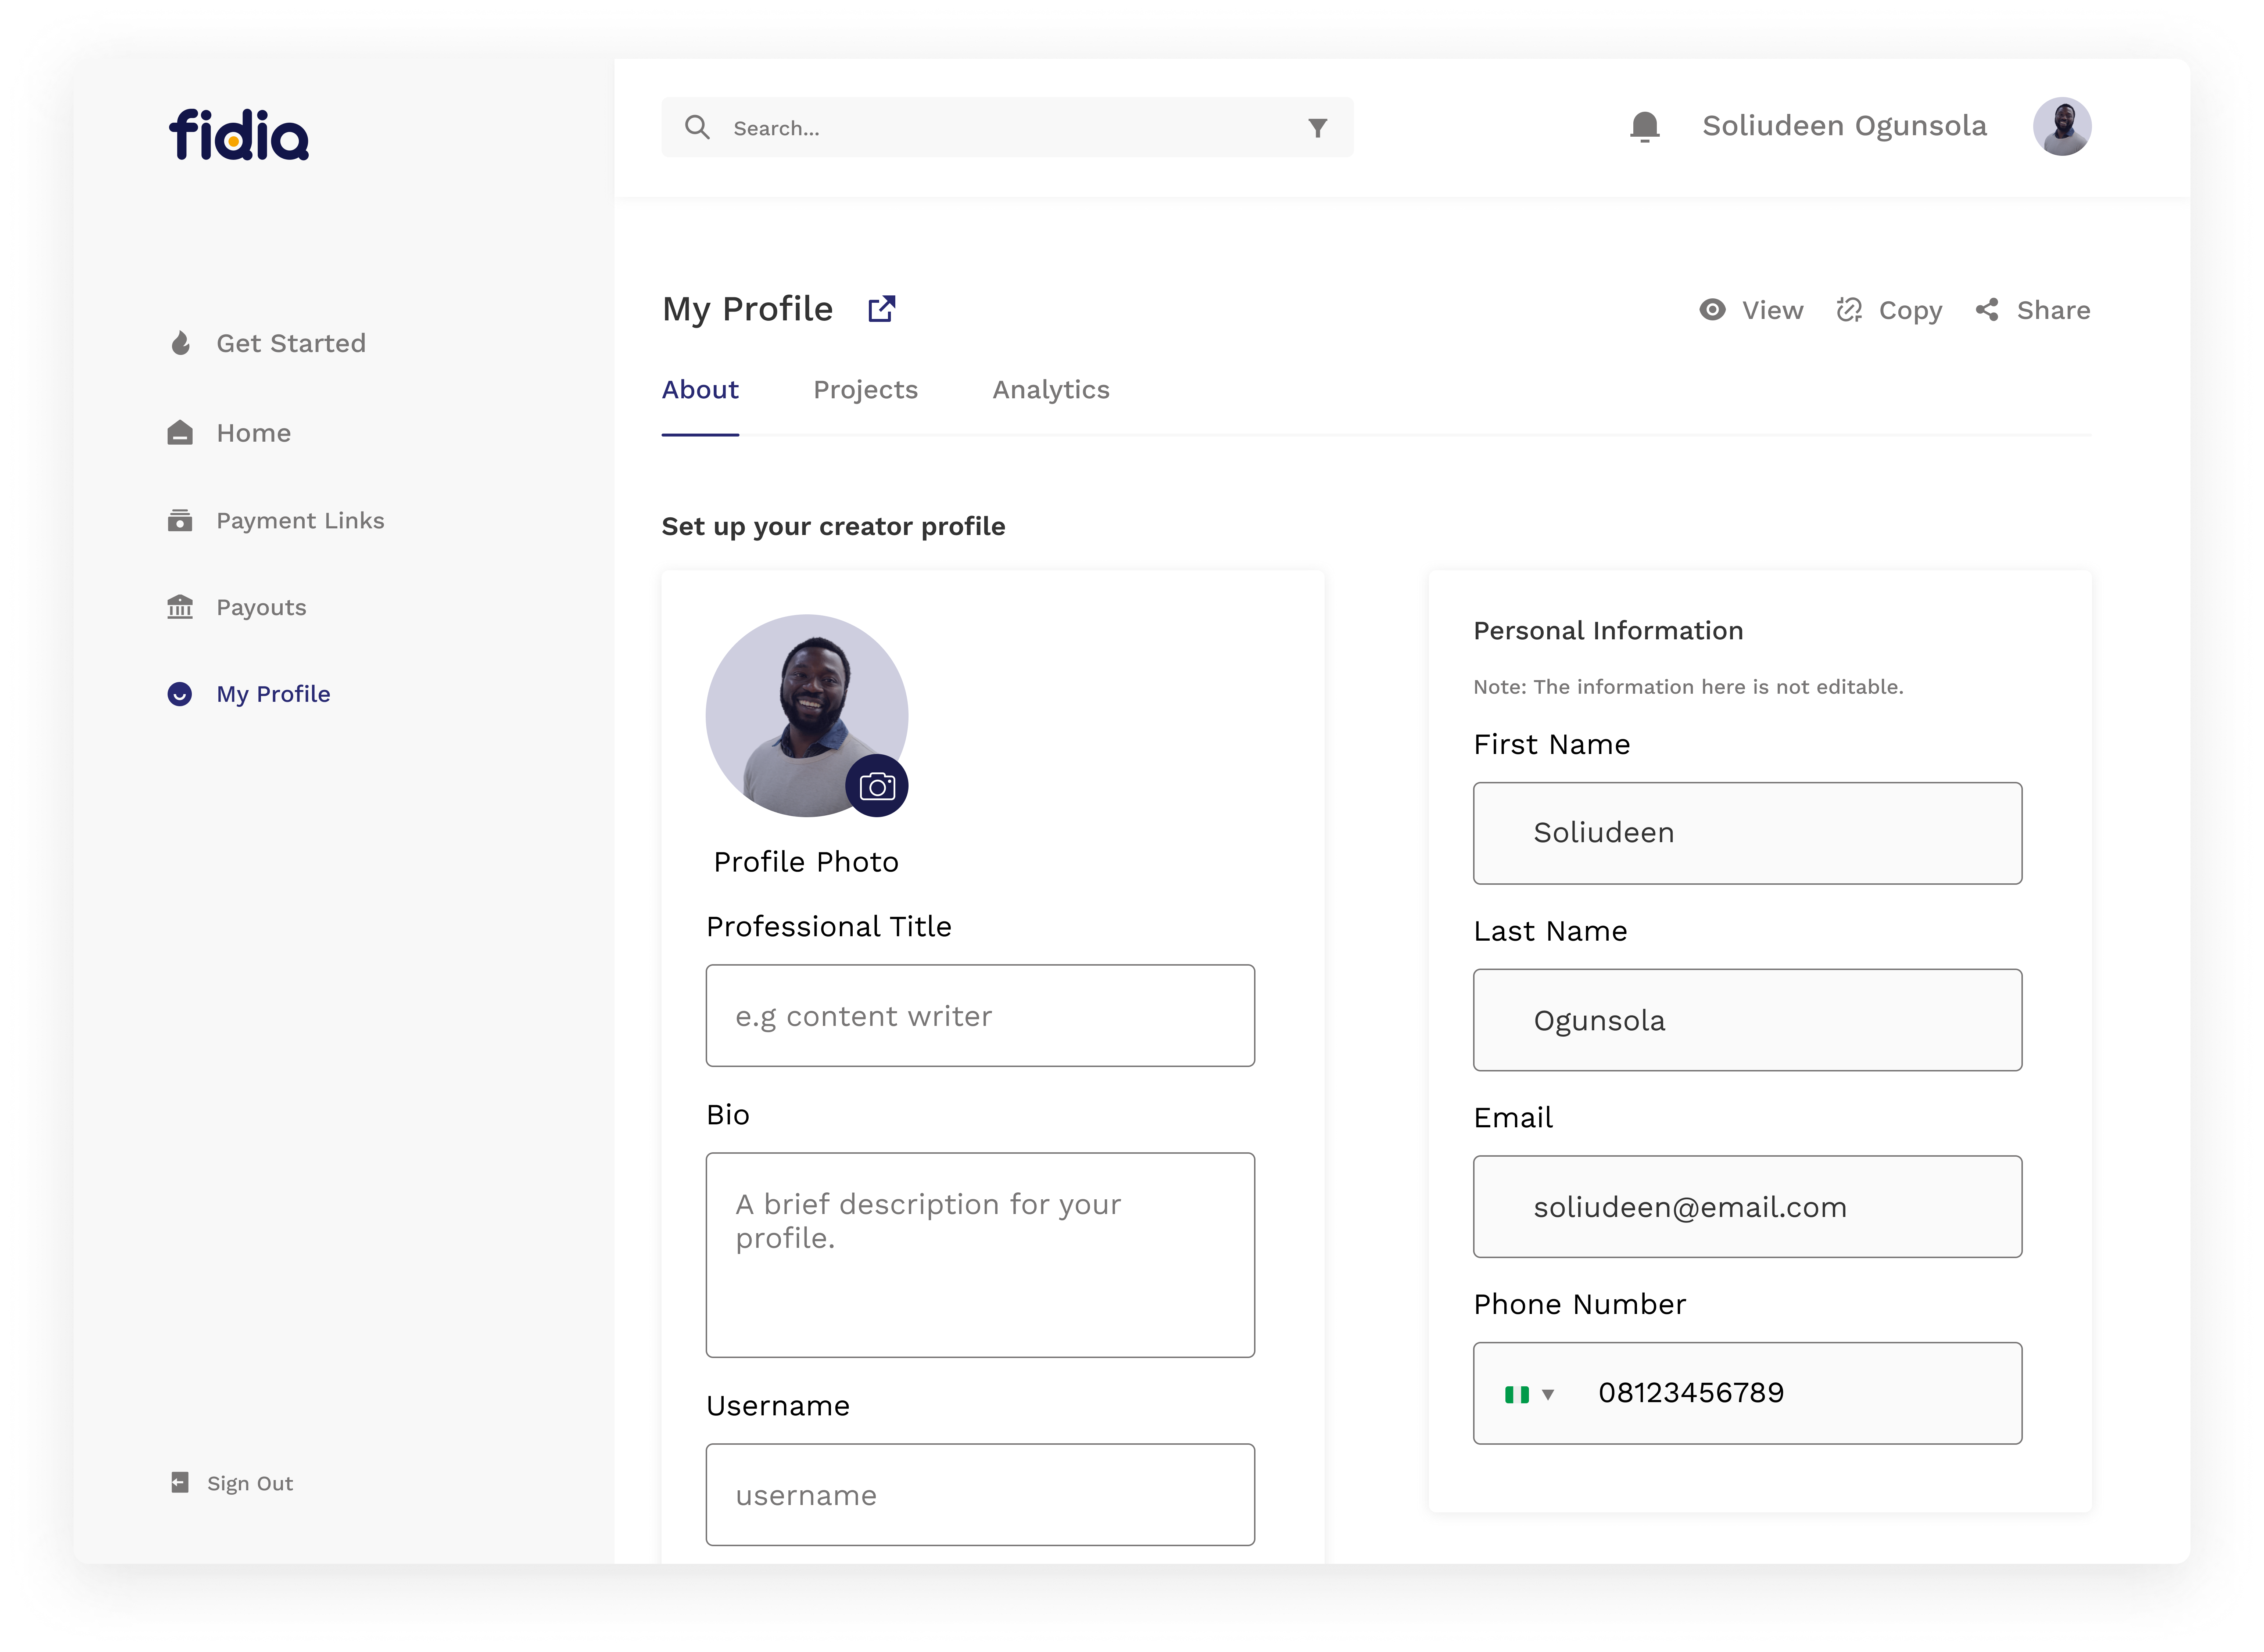Click the user avatar in header
The width and height of the screenshot is (2264, 1652).
(2062, 126)
